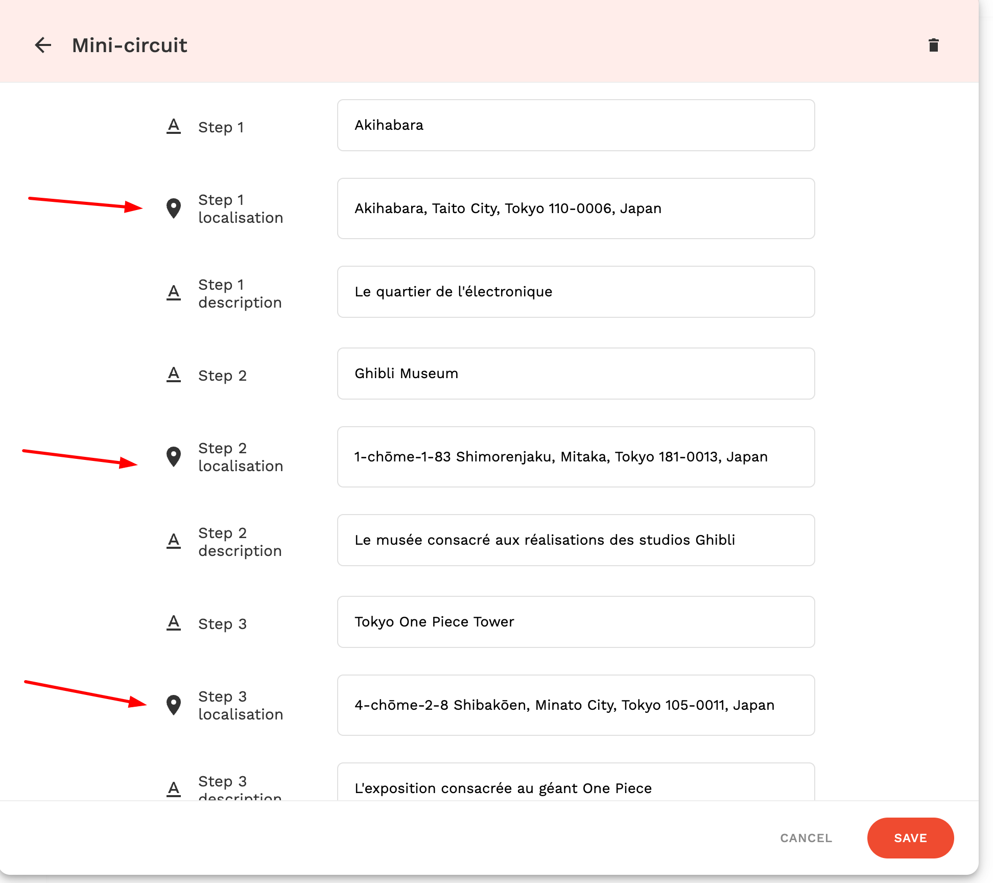Click the Step 2 localisation pin icon
Screen dimensions: 993x883
coord(174,457)
